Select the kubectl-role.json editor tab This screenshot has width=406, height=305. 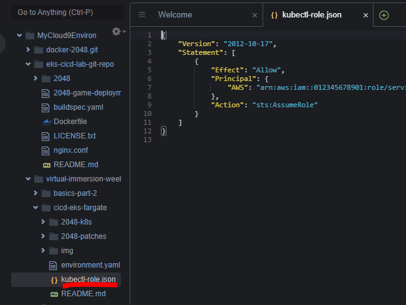tap(312, 15)
